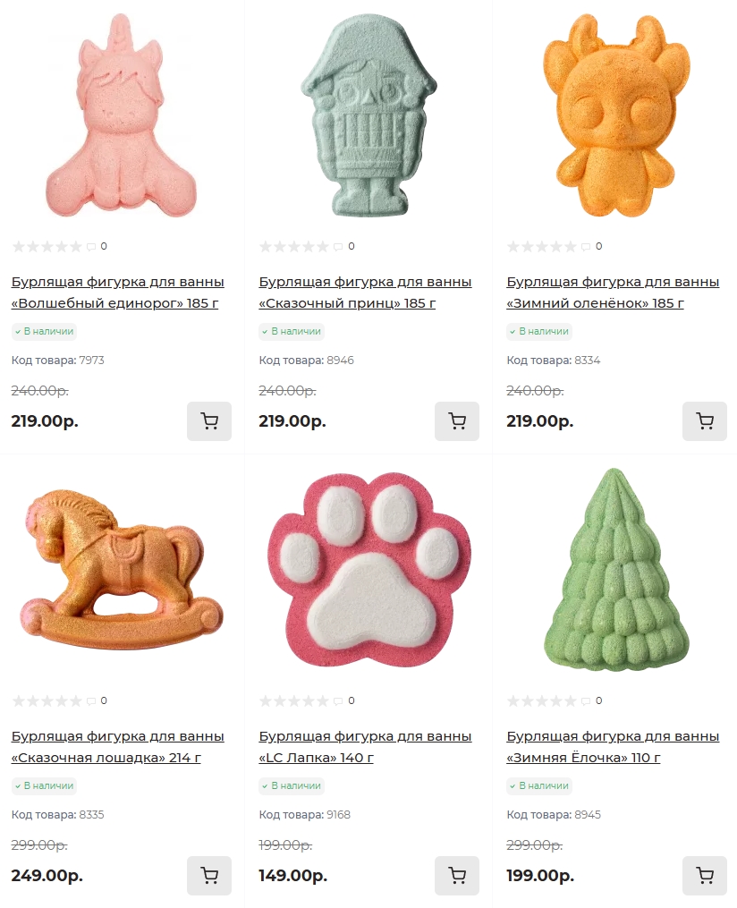View the pink paw product image

(x=368, y=569)
